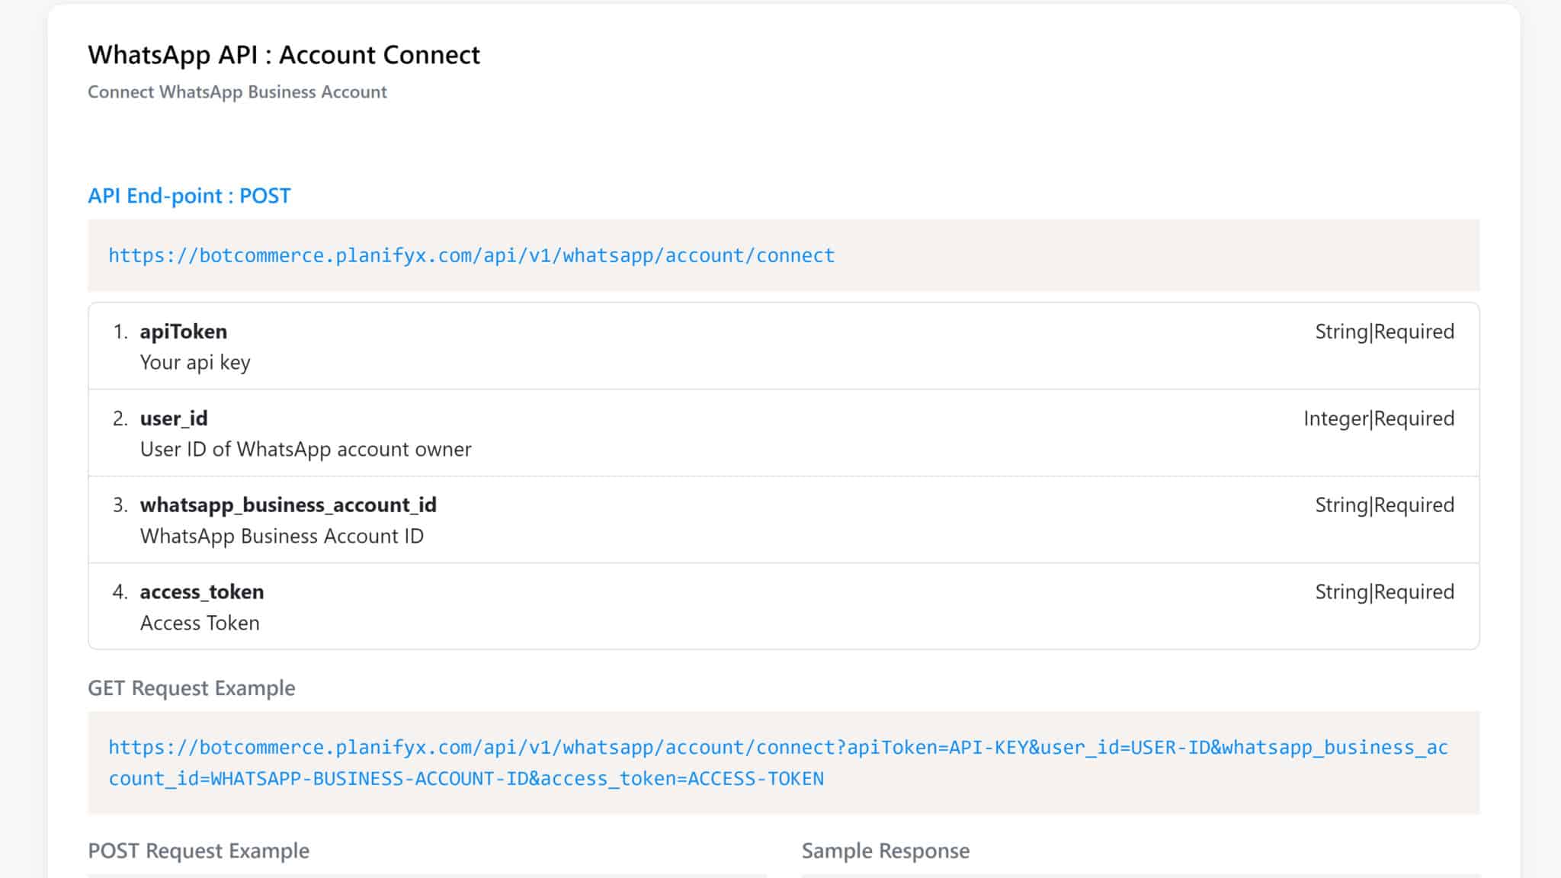This screenshot has height=878, width=1561.
Task: Click the "Connect WhatsApp Business Account" subtitle
Action: pyautogui.click(x=237, y=92)
